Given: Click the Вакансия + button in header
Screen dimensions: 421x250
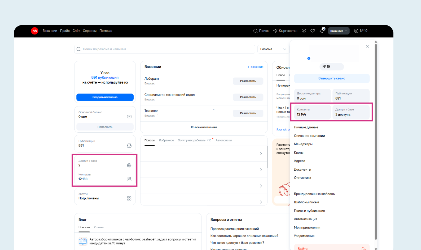Looking at the screenshot, I should (339, 31).
